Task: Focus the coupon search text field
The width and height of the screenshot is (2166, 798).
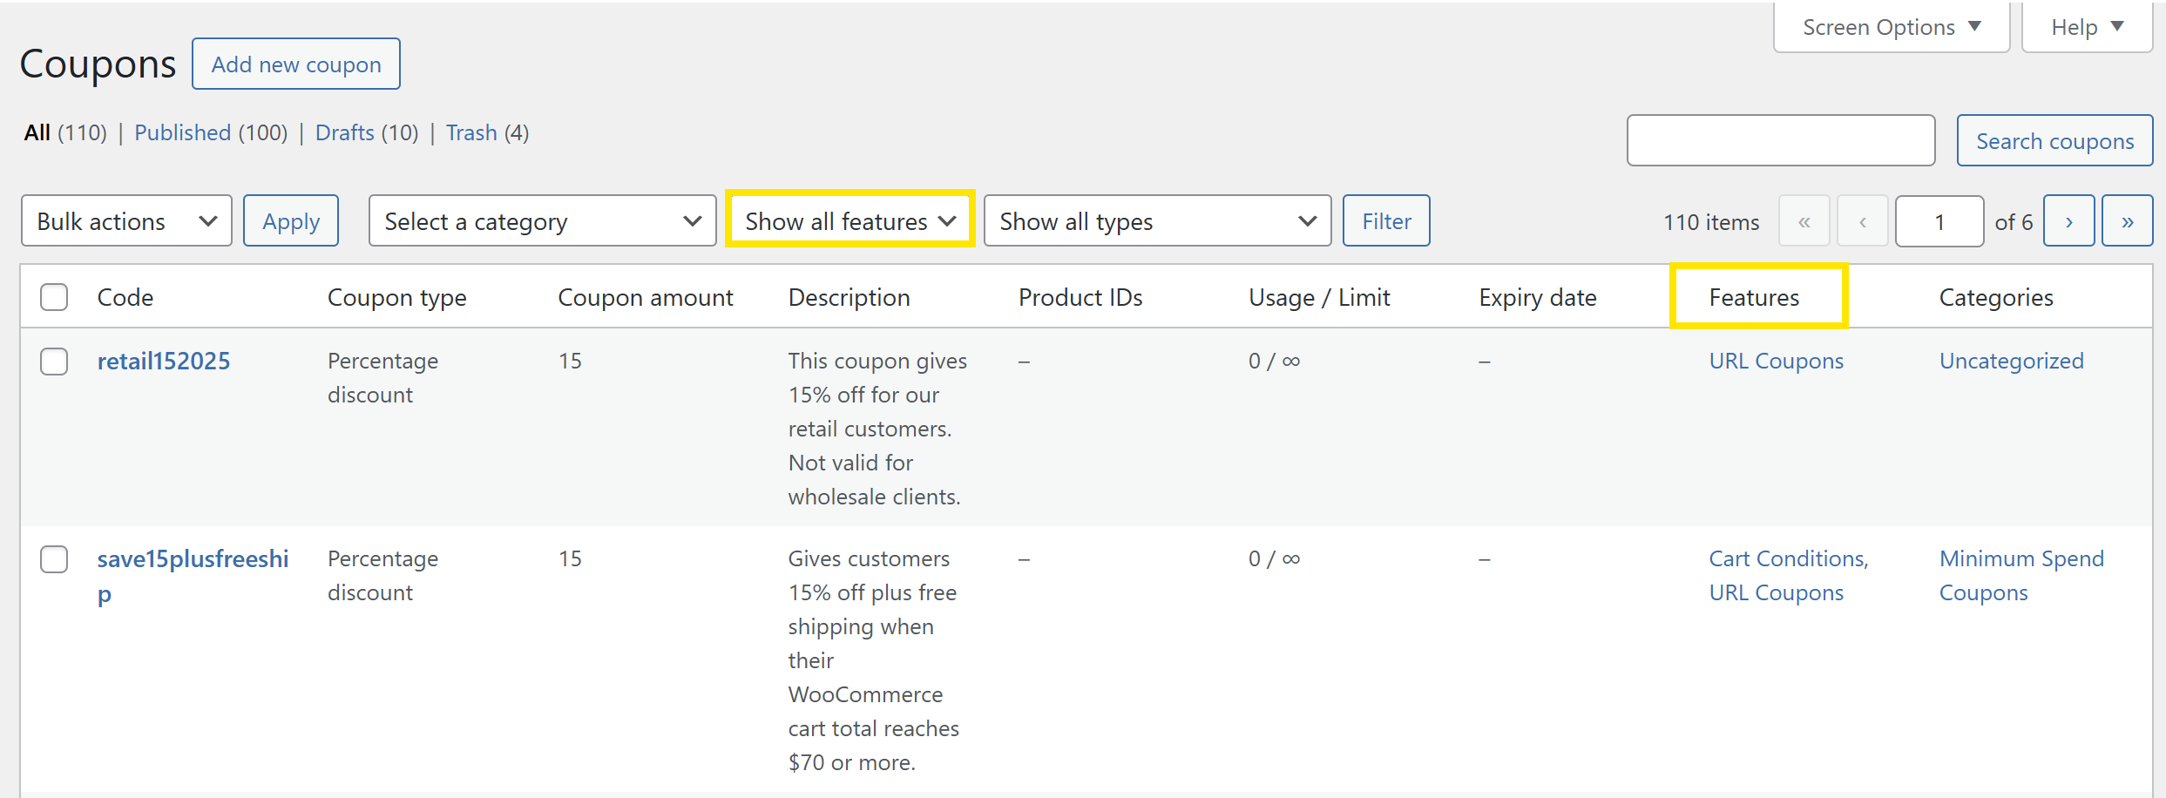Action: coord(1780,141)
